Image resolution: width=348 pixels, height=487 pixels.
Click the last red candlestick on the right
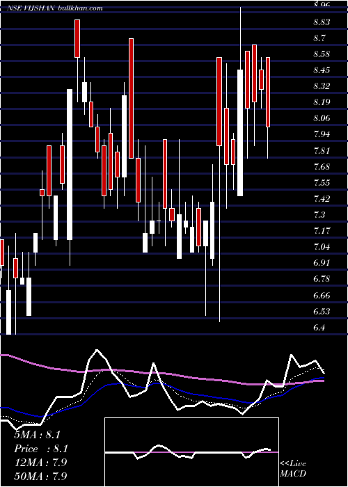click(268, 92)
